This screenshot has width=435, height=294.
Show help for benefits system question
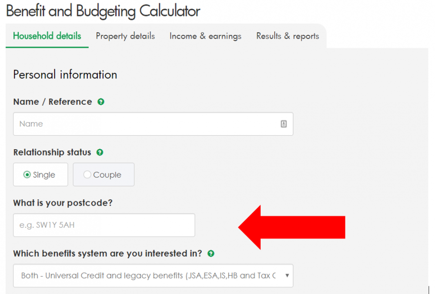[x=211, y=254]
